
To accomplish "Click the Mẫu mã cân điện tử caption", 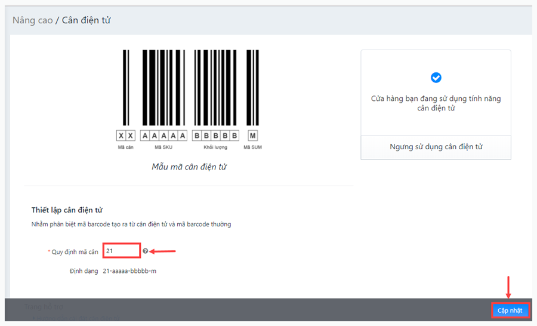I will coord(189,167).
